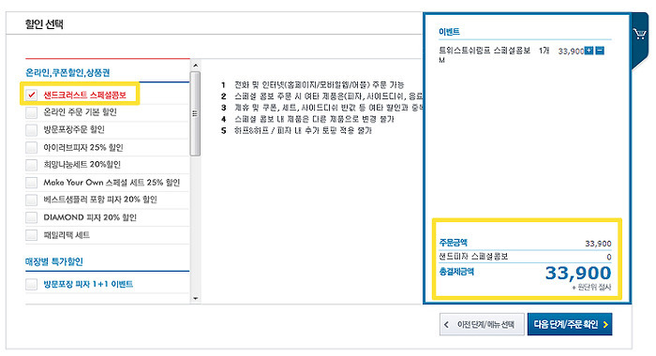This screenshot has width=656, height=356.
Task: Proceed with 다음 단계/주문 확인 button
Action: pyautogui.click(x=570, y=324)
